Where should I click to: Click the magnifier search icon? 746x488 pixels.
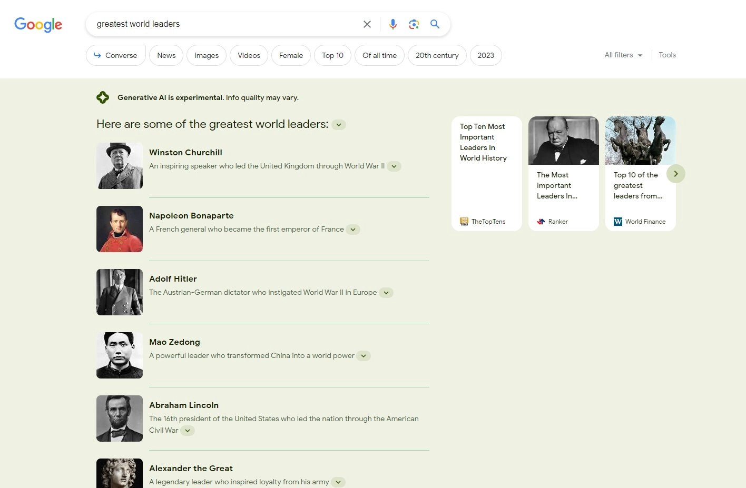click(x=435, y=24)
